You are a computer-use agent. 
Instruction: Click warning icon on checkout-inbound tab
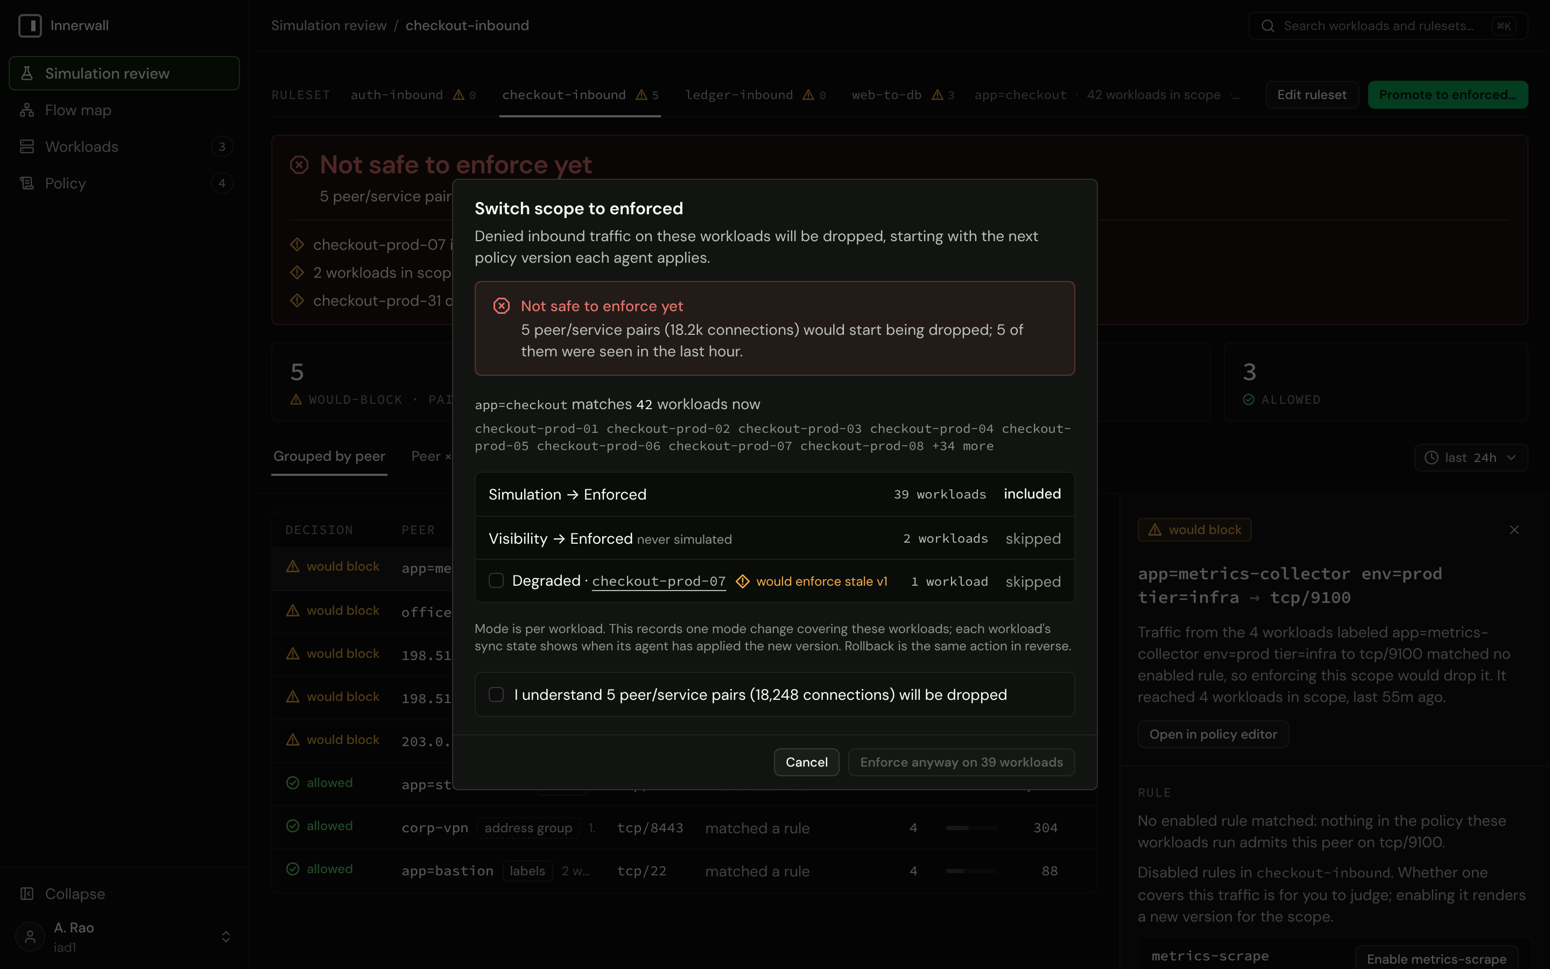point(641,95)
